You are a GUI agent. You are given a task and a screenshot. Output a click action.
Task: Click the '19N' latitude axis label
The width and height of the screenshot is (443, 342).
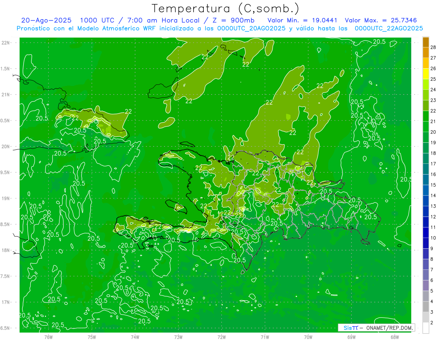(x=6, y=198)
